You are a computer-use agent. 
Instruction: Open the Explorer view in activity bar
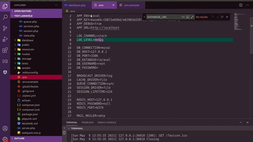[x=5, y=6]
